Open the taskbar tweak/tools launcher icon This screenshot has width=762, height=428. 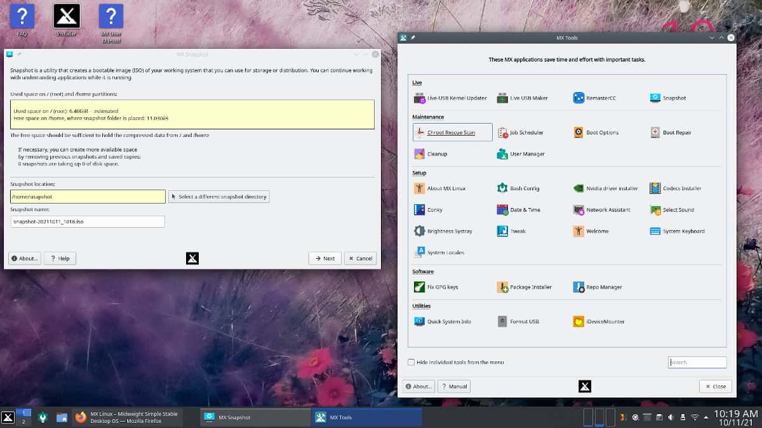(43, 417)
